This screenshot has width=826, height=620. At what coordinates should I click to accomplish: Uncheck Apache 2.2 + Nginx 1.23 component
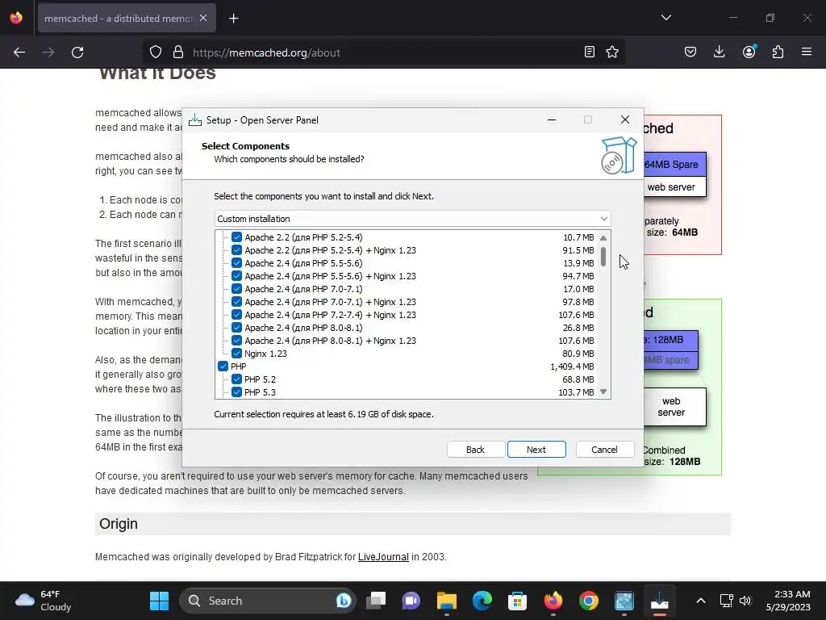[236, 250]
